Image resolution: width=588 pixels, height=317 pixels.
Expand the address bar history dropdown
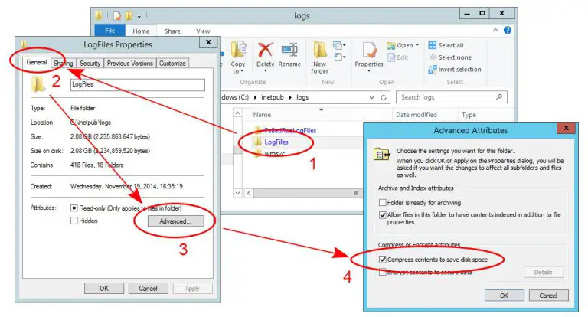(x=371, y=97)
